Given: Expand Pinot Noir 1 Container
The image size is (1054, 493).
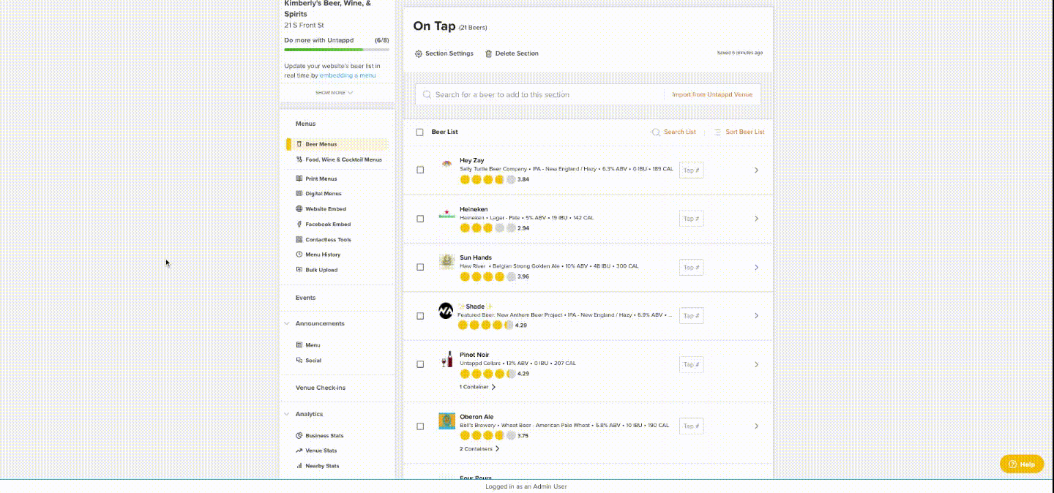Looking at the screenshot, I should tap(478, 387).
